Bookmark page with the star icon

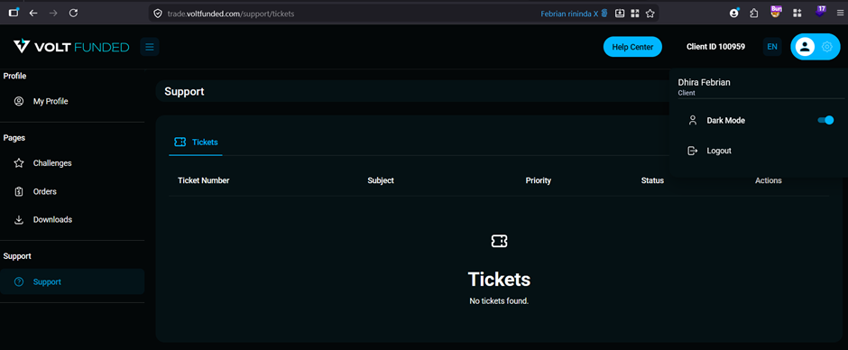(x=650, y=13)
